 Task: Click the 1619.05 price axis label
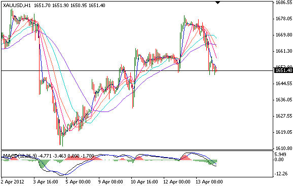(284, 132)
